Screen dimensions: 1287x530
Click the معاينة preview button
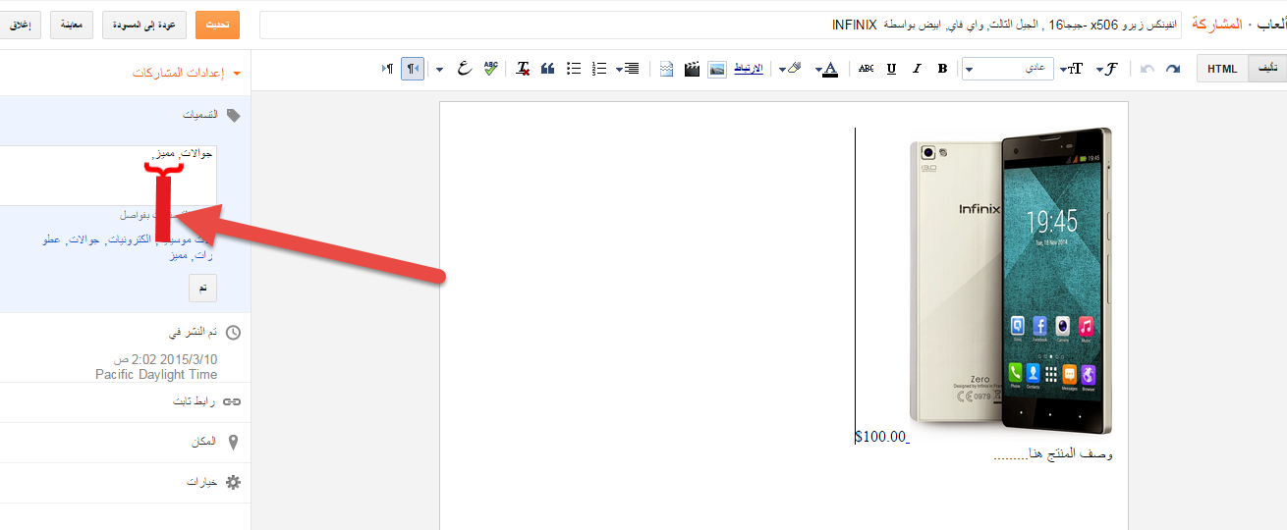(72, 25)
